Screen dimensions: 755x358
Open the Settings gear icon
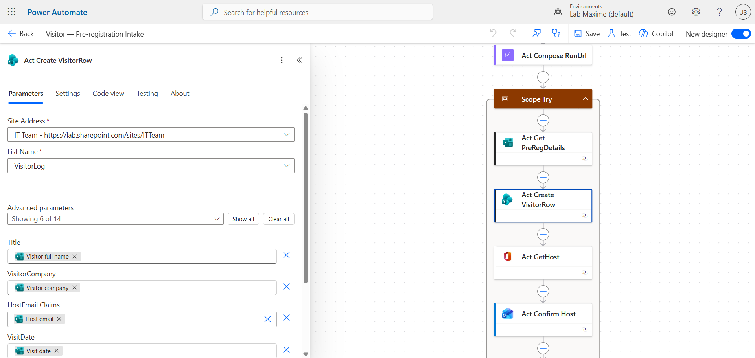coord(696,12)
